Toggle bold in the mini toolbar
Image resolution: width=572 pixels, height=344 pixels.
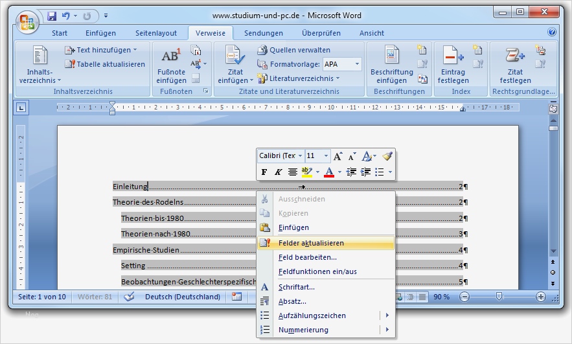(x=264, y=172)
